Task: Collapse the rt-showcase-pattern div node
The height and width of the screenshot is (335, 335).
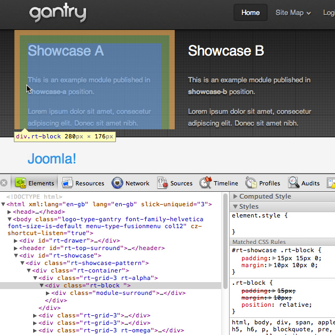Action: (x=22, y=263)
